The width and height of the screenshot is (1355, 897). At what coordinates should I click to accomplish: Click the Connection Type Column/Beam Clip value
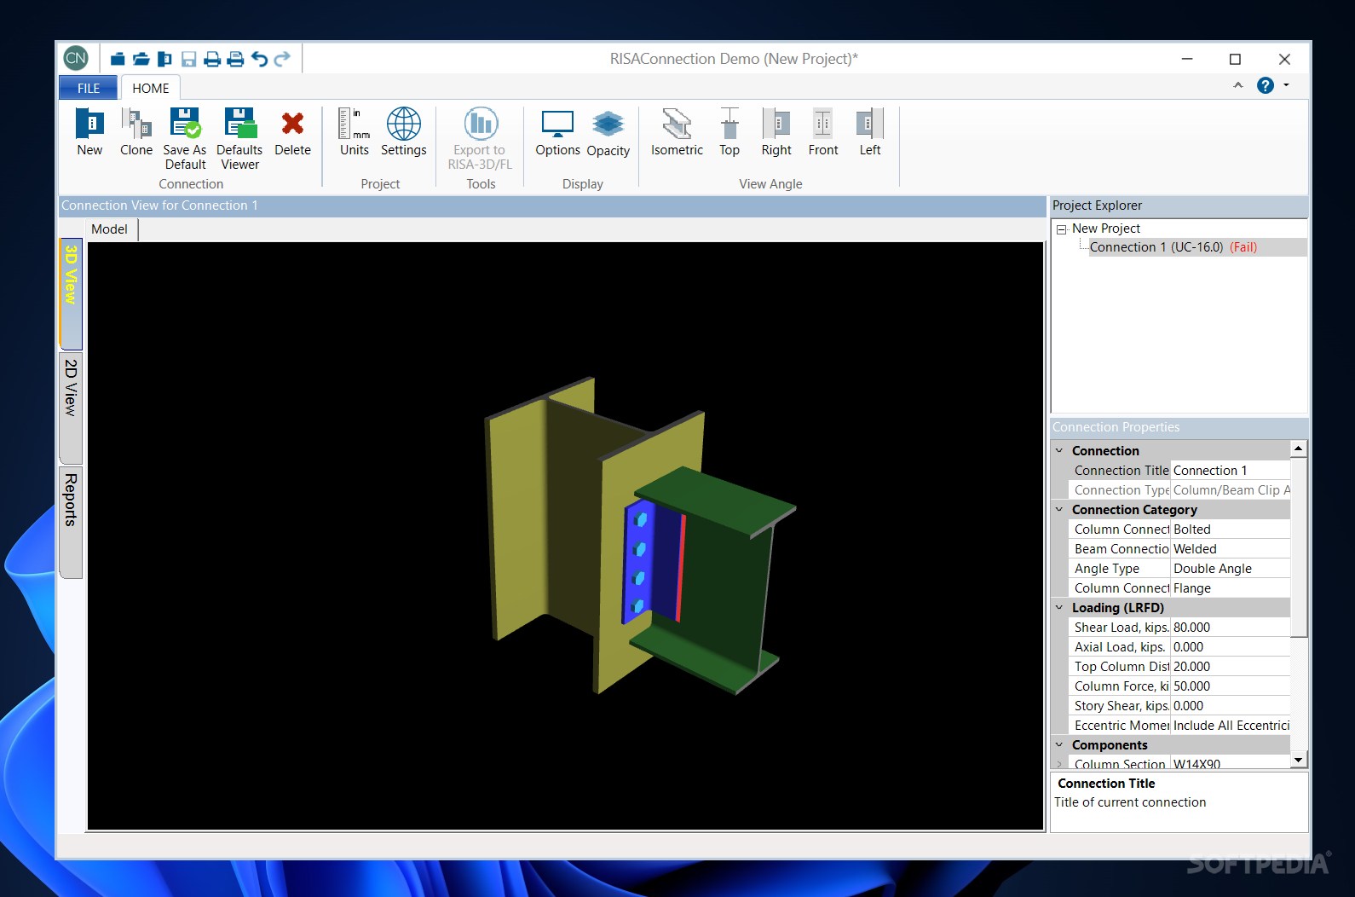pos(1231,490)
